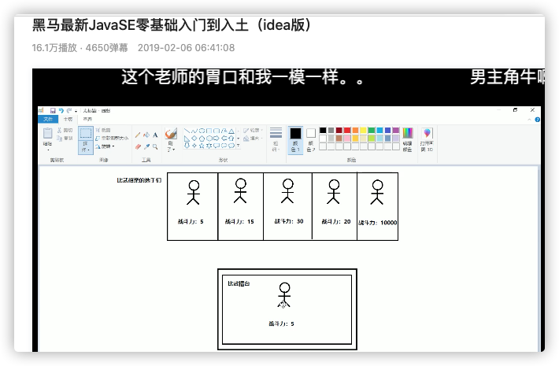559x366 pixels.
Task: Click the stick figure labeled 战斗力: 30
Action: (x=287, y=191)
